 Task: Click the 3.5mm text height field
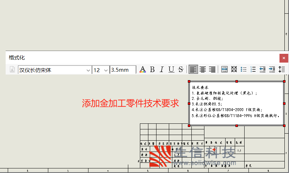[123, 70]
